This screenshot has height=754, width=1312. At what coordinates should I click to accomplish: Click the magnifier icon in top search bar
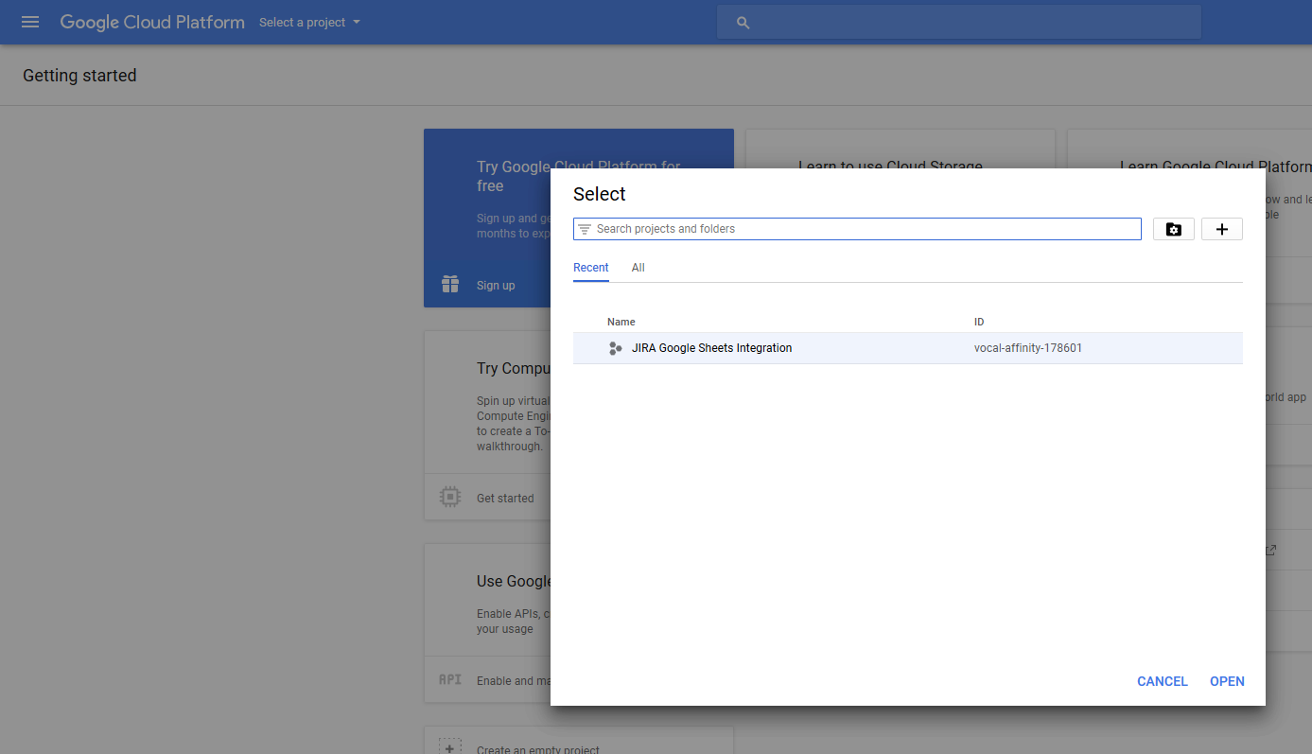tap(743, 23)
